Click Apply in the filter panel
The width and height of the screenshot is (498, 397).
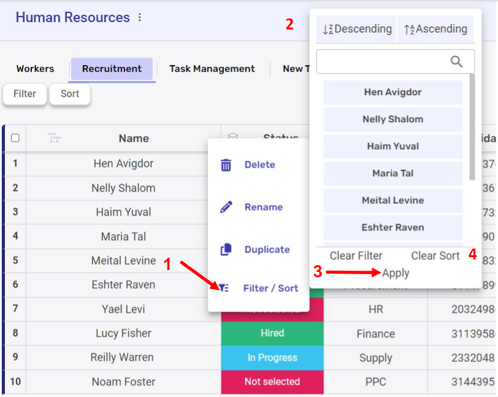396,273
